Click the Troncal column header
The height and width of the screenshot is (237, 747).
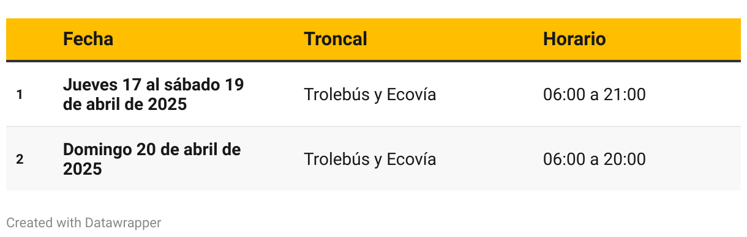[x=336, y=39]
